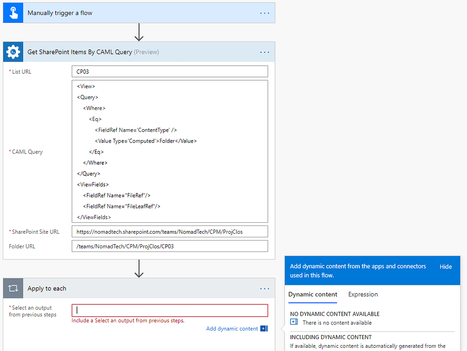Hide the dynamic content panel
Viewport: 467px width, 351px height.
click(x=446, y=267)
